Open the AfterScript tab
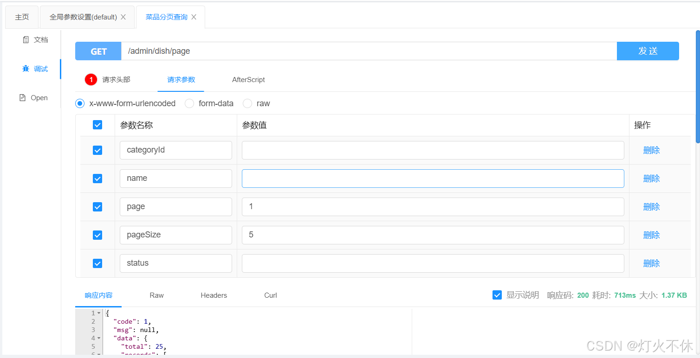The height and width of the screenshot is (358, 700). point(248,80)
